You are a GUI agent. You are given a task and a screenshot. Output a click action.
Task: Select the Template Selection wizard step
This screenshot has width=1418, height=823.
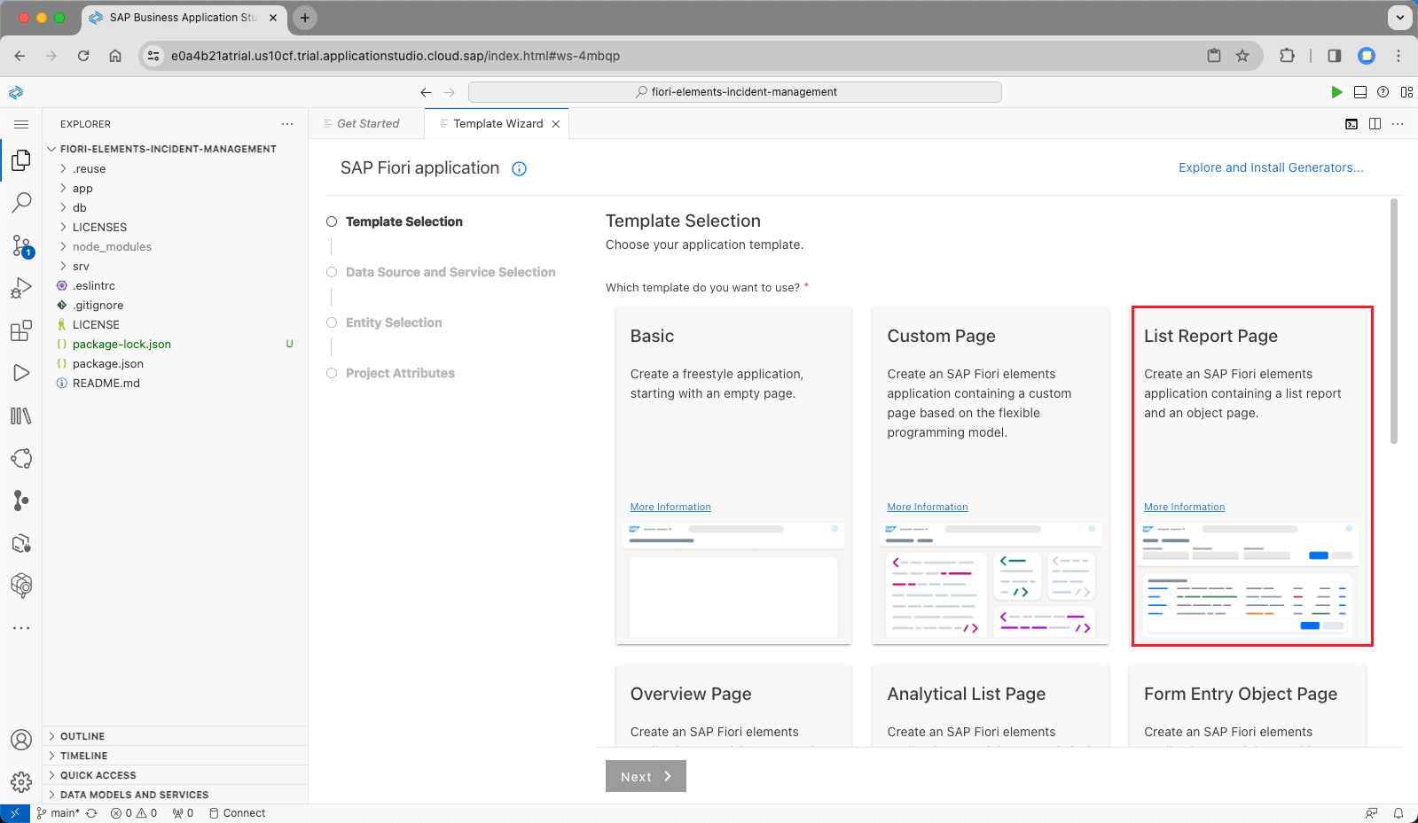pos(403,221)
